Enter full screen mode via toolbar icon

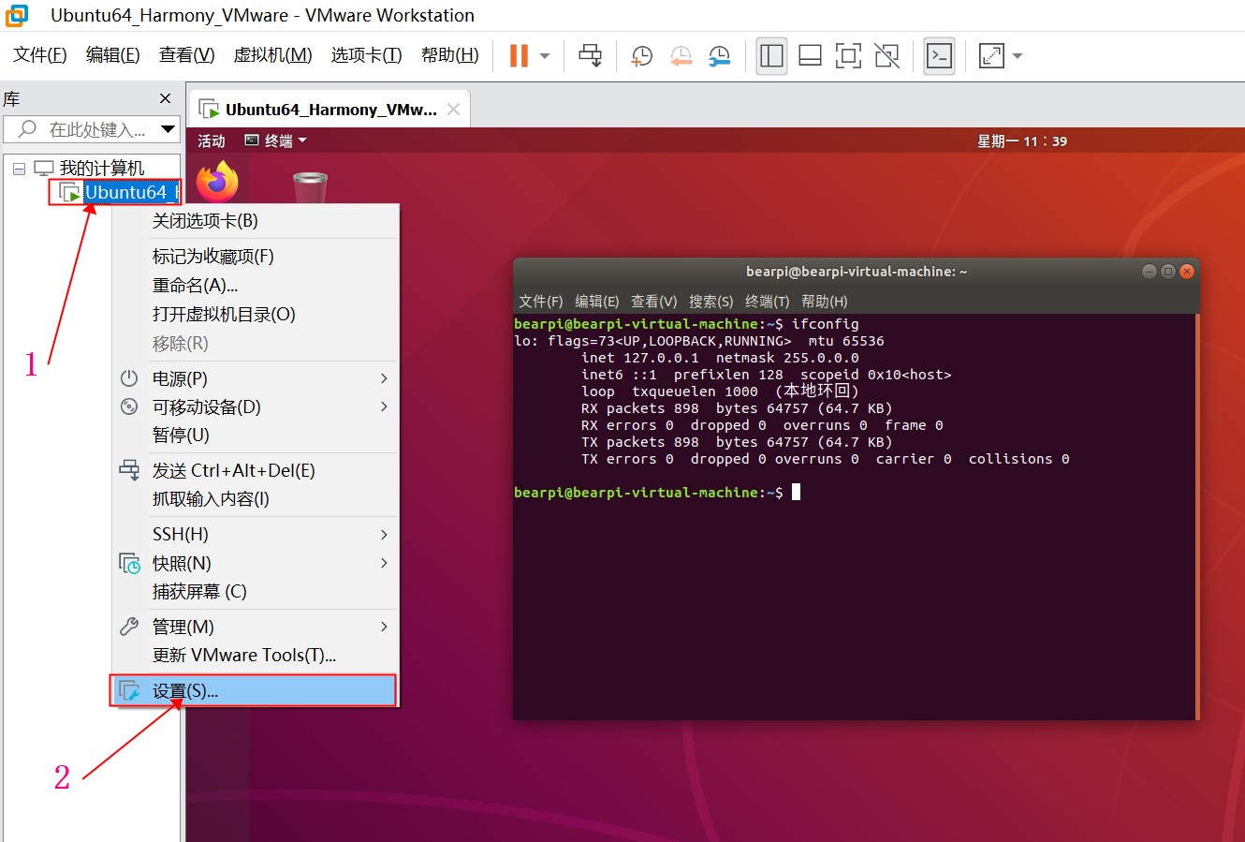pyautogui.click(x=848, y=56)
